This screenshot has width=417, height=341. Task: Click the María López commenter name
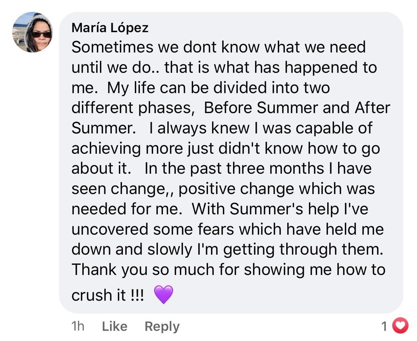[x=110, y=28]
